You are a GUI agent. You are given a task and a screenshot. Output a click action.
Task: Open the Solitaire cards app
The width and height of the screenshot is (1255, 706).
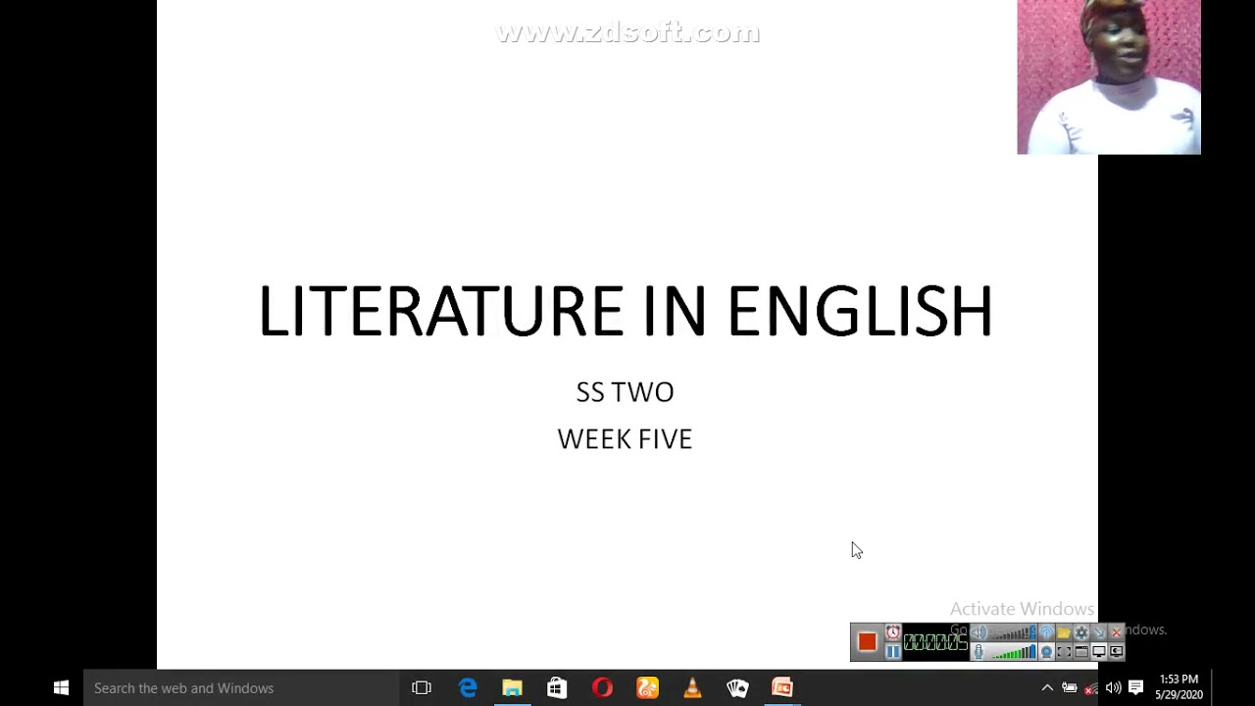737,687
